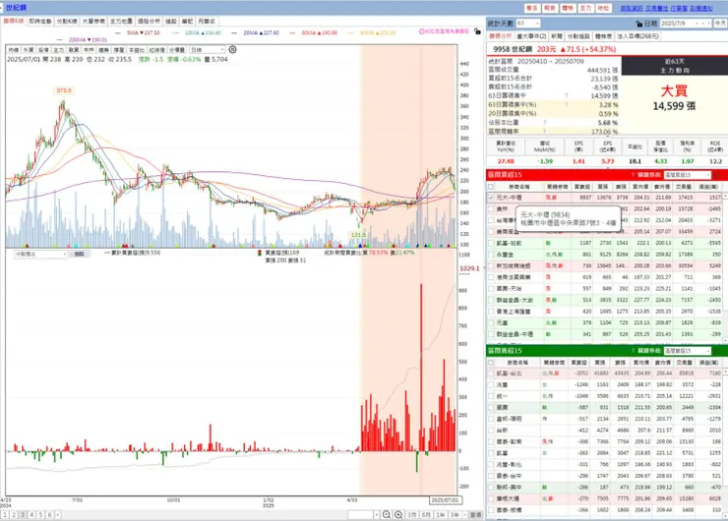Toggle 融資 indicator button

tap(74, 49)
